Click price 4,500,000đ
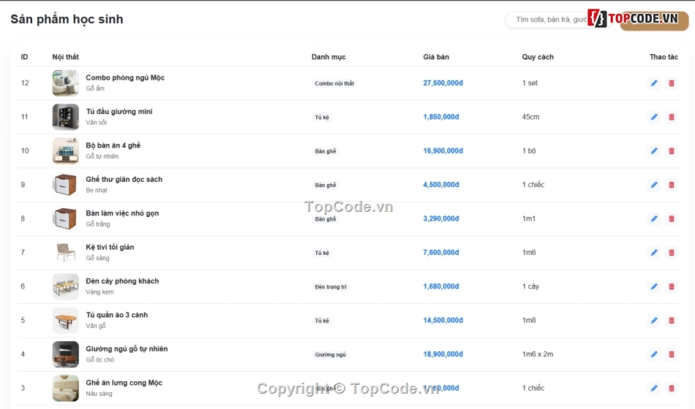Image resolution: width=695 pixels, height=409 pixels. [441, 185]
